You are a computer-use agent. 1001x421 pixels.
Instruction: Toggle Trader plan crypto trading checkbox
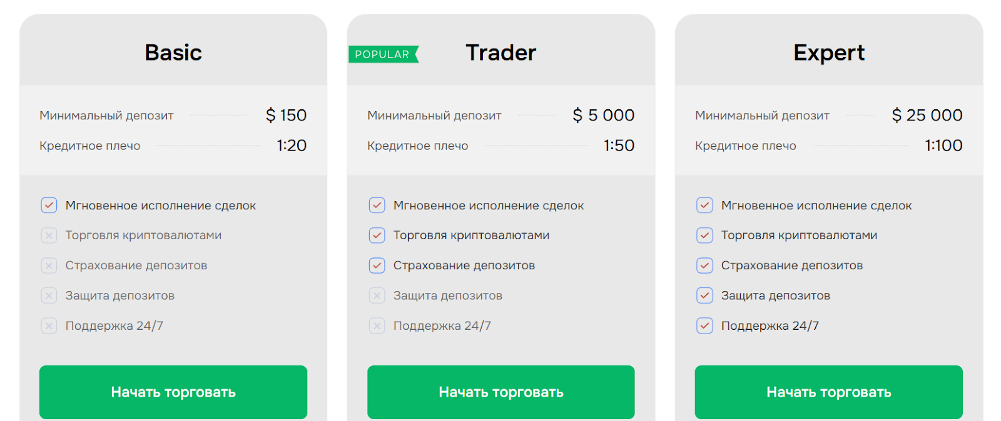pyautogui.click(x=377, y=235)
